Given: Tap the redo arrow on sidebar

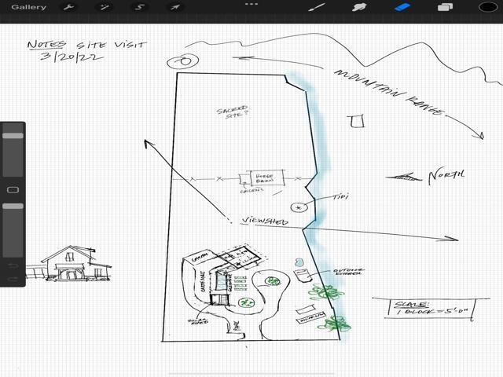Looking at the screenshot, I should point(13,279).
